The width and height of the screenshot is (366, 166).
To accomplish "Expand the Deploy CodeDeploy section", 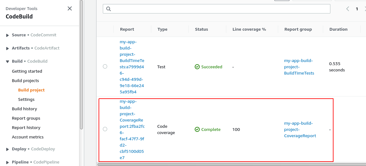I will pos(8,149).
